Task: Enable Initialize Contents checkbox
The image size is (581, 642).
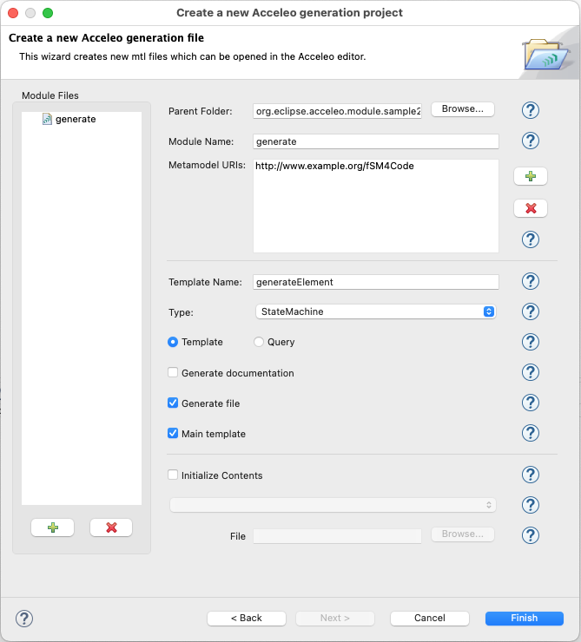Action: [x=173, y=475]
